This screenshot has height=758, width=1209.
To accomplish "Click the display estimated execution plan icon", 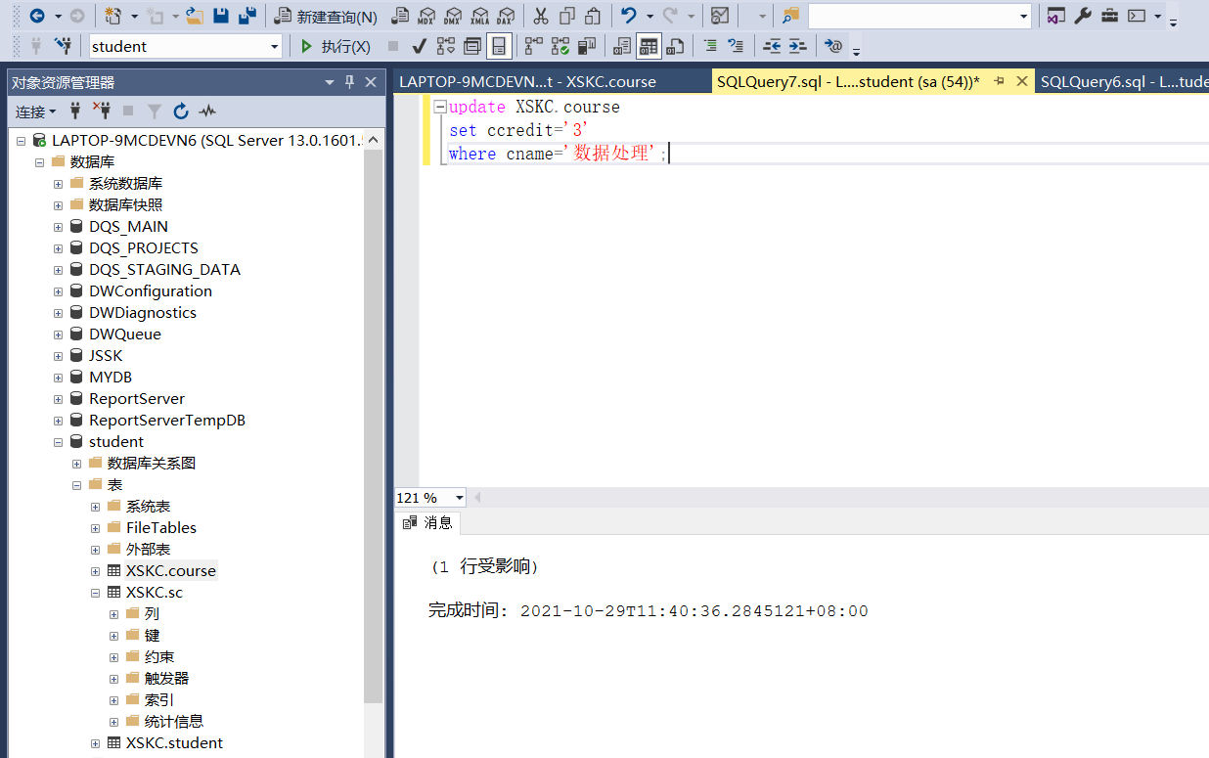I will coord(446,46).
